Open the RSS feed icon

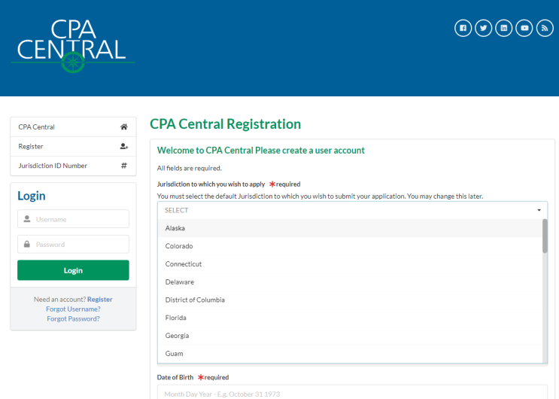pos(545,28)
